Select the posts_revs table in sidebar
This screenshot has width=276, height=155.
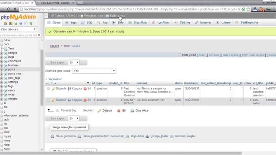pyautogui.click(x=15, y=74)
